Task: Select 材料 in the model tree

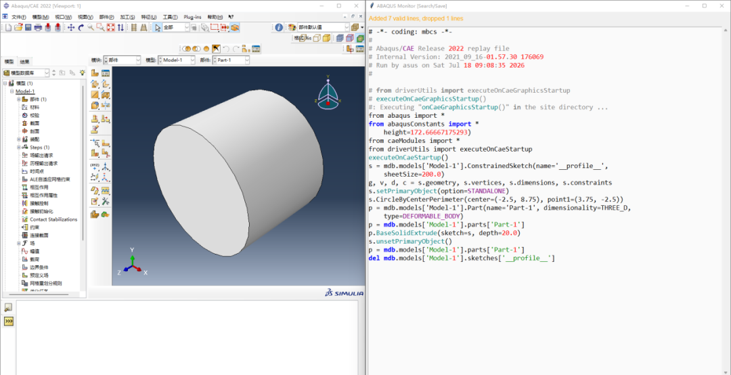Action: (35, 107)
